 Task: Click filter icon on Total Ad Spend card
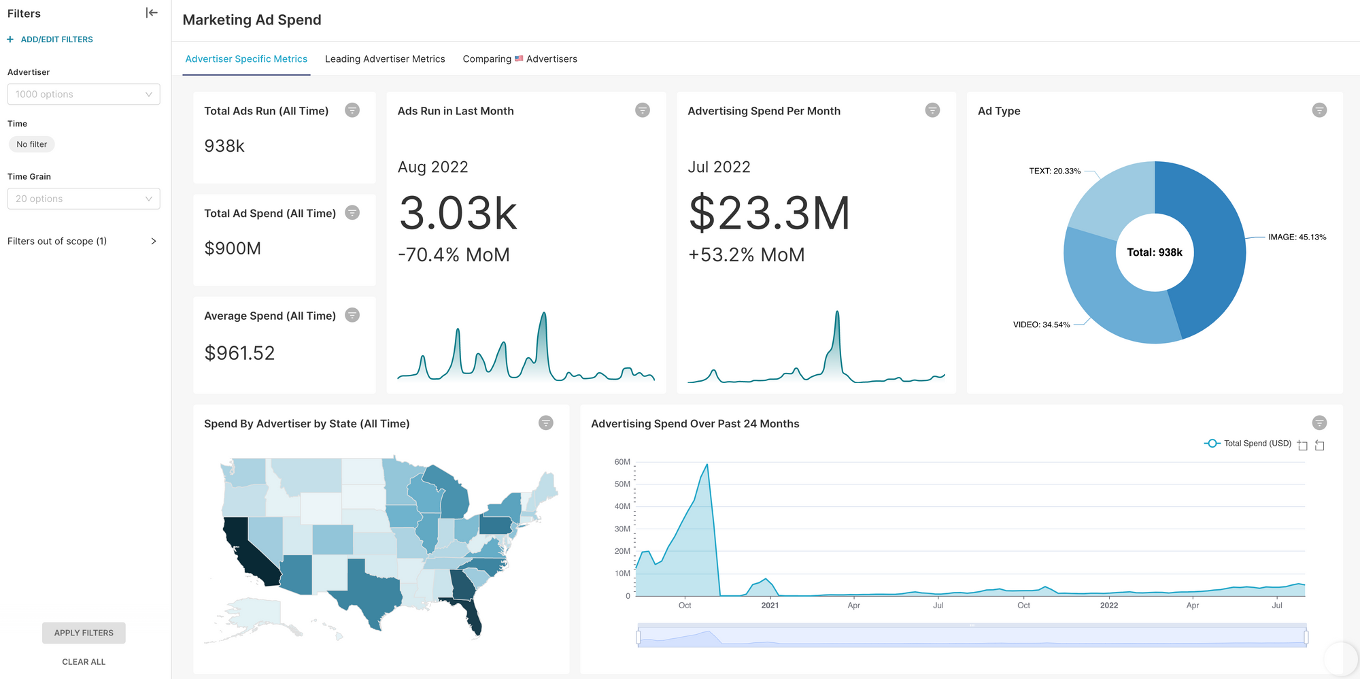tap(352, 213)
